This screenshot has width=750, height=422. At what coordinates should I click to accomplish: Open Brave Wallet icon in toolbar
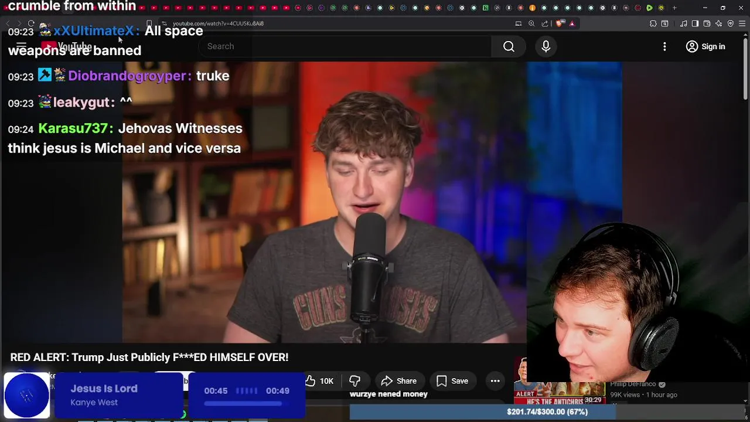pos(707,23)
